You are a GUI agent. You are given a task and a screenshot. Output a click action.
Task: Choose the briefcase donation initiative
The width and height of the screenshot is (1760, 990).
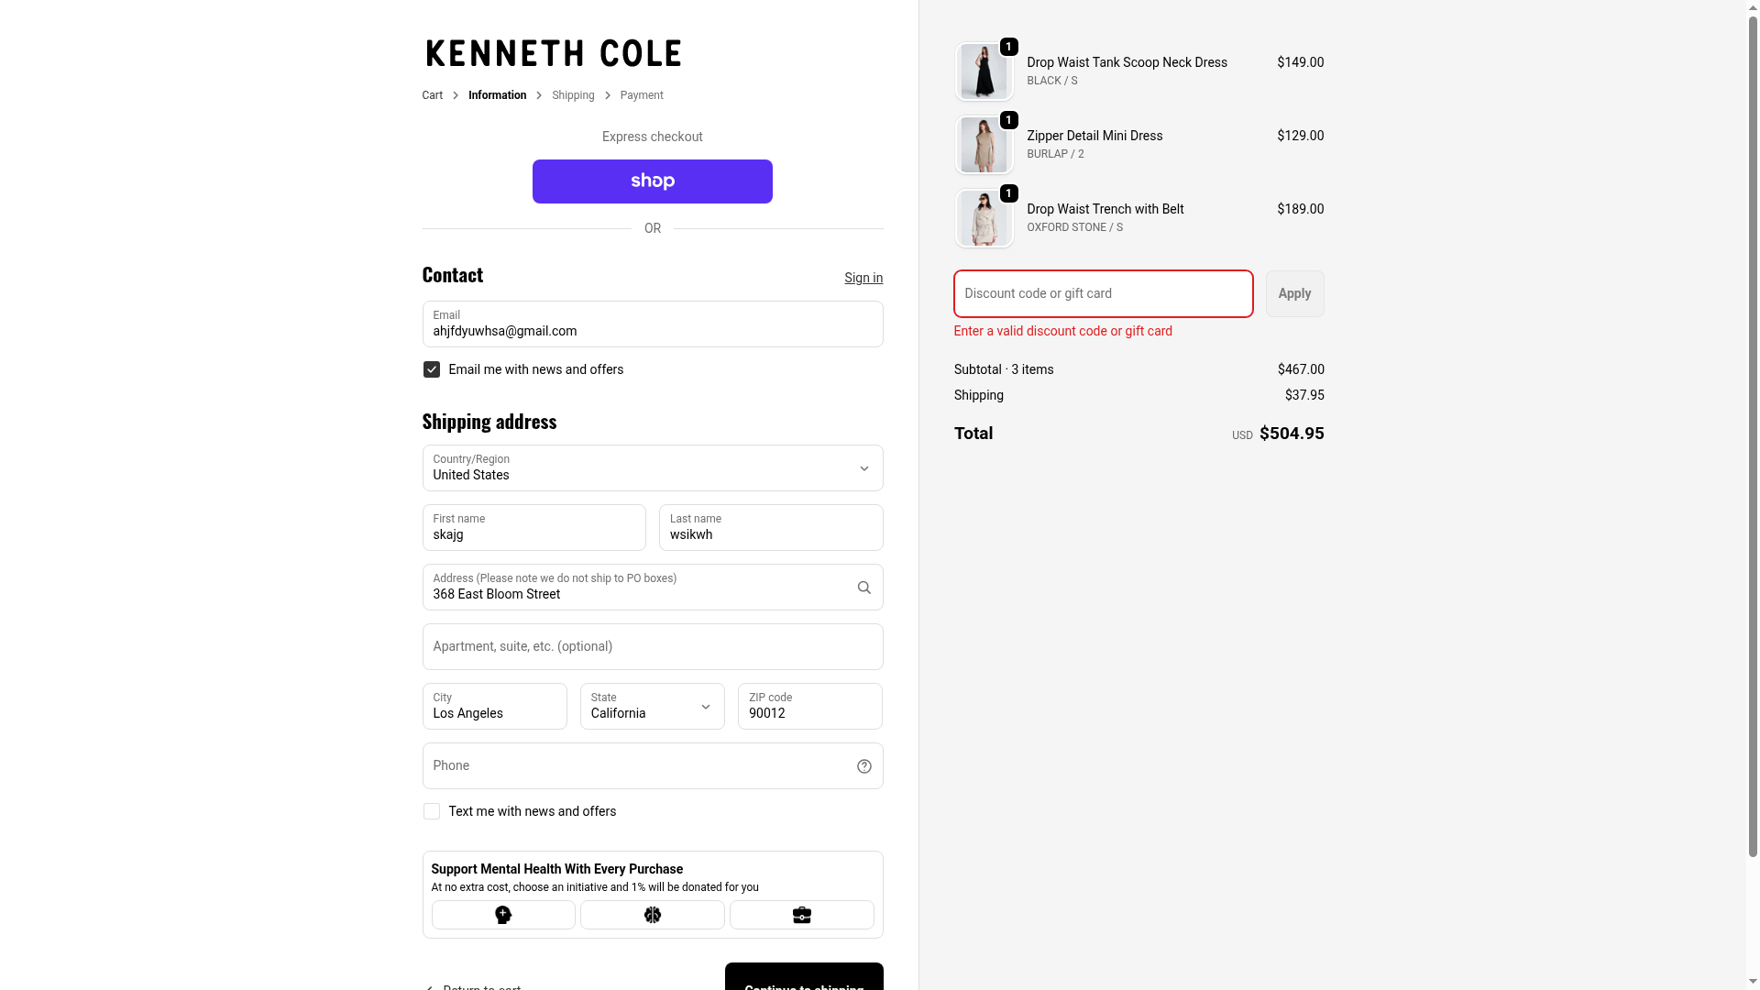pos(802,915)
